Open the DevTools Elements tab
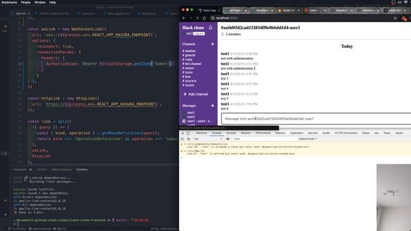 tap(202, 133)
